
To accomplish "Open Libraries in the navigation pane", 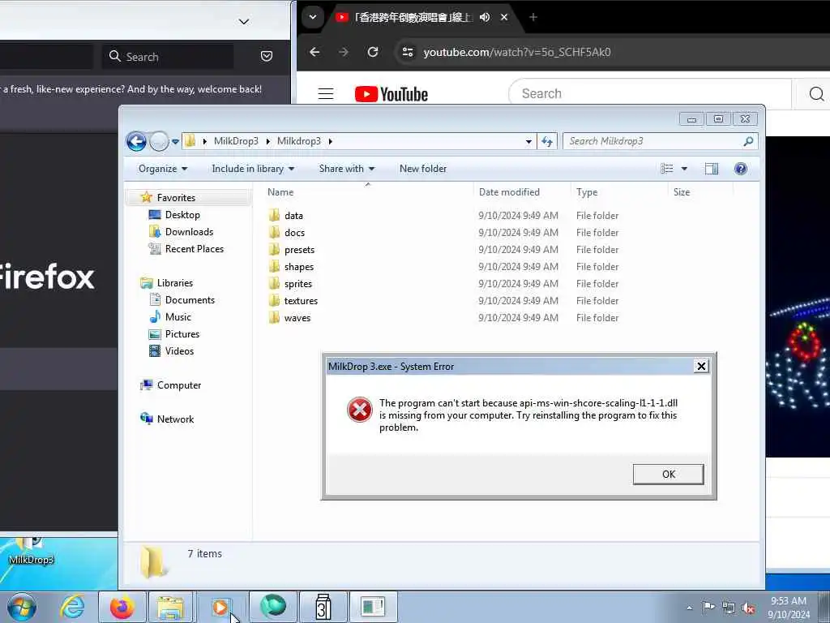I will (175, 283).
